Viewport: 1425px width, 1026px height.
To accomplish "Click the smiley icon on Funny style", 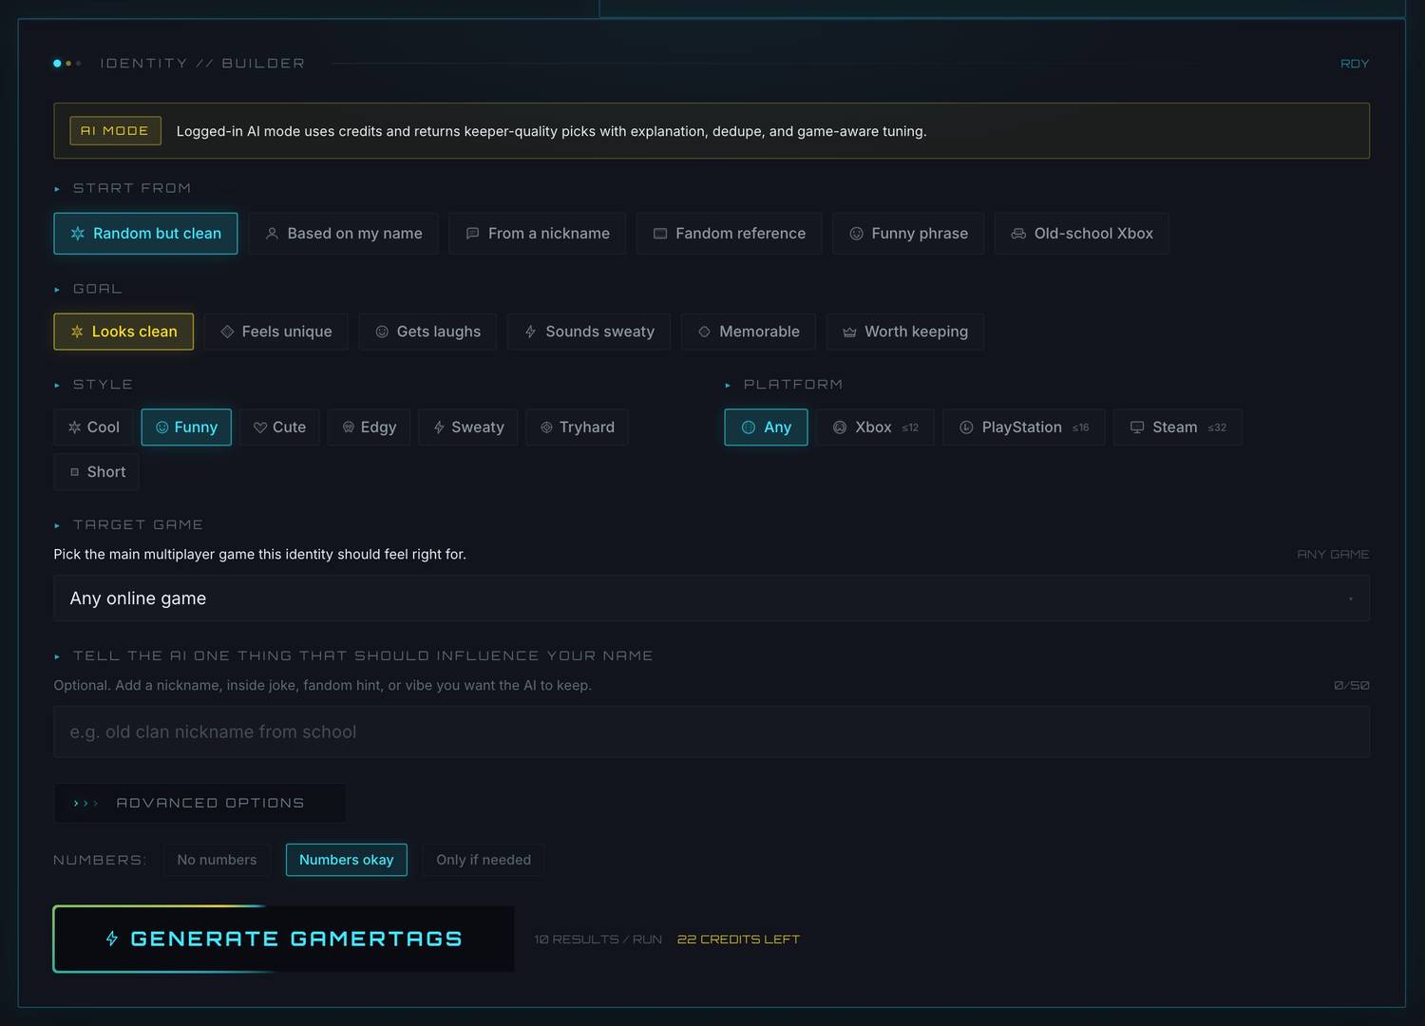I will point(161,427).
